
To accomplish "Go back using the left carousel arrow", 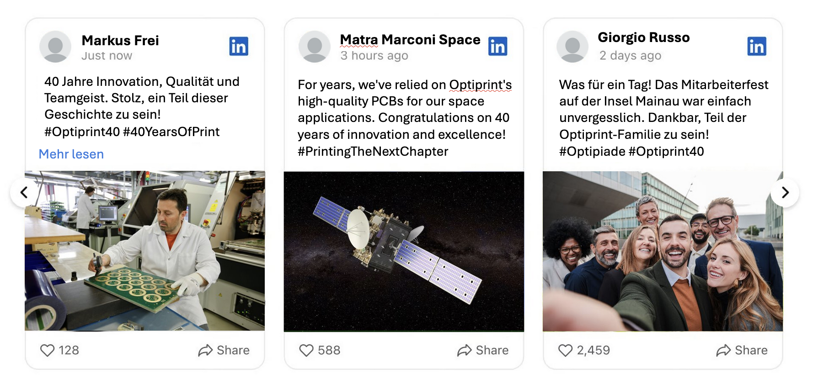I will tap(24, 193).
